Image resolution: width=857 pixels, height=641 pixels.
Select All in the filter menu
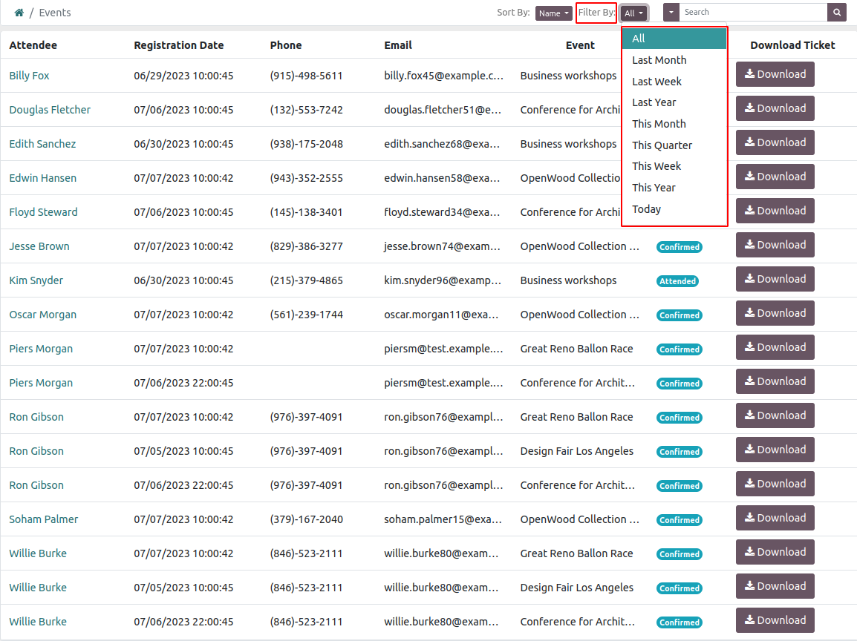674,39
